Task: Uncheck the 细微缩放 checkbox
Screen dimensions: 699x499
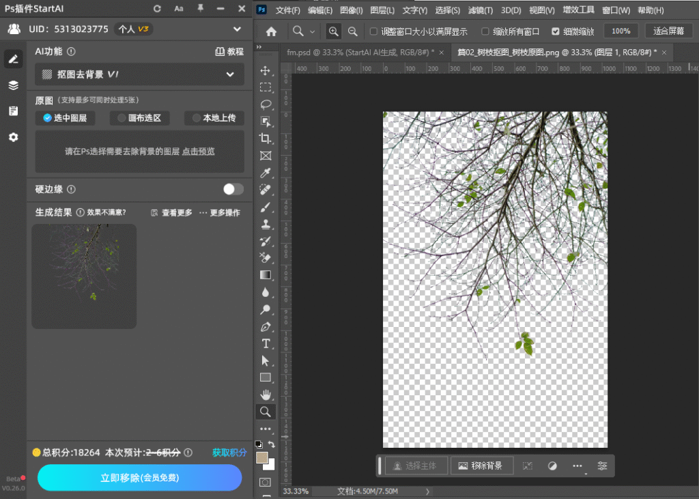Action: click(x=556, y=31)
